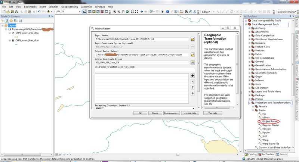Open the Environments settings button

click(x=171, y=113)
